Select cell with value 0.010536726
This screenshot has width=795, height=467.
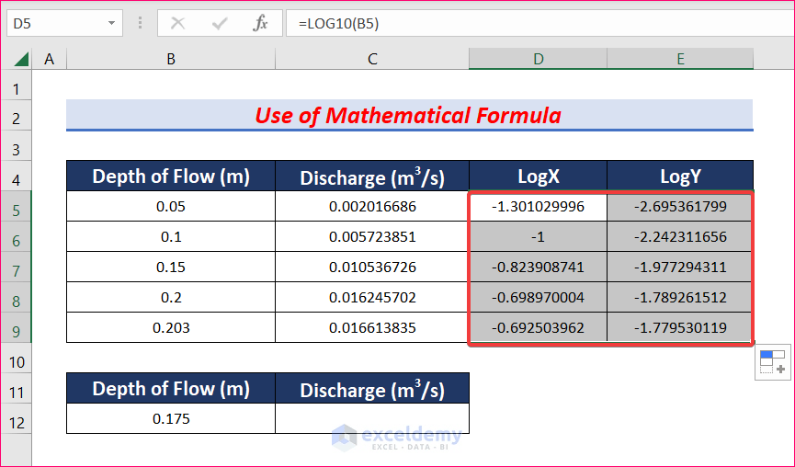coord(372,268)
